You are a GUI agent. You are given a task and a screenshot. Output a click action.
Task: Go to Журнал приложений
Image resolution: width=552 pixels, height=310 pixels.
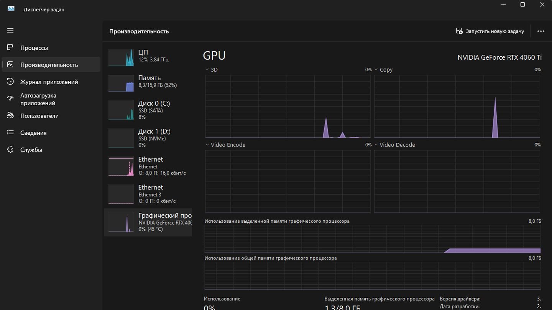pos(51,82)
